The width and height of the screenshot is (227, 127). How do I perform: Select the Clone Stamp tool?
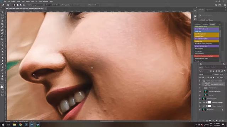coord(2,46)
